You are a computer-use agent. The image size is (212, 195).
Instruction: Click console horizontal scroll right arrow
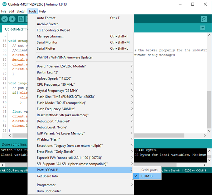[205, 165]
